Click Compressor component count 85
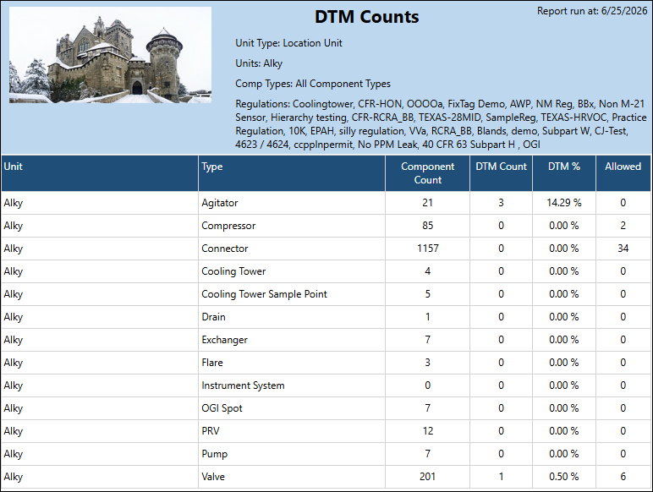The image size is (653, 492). 428,226
